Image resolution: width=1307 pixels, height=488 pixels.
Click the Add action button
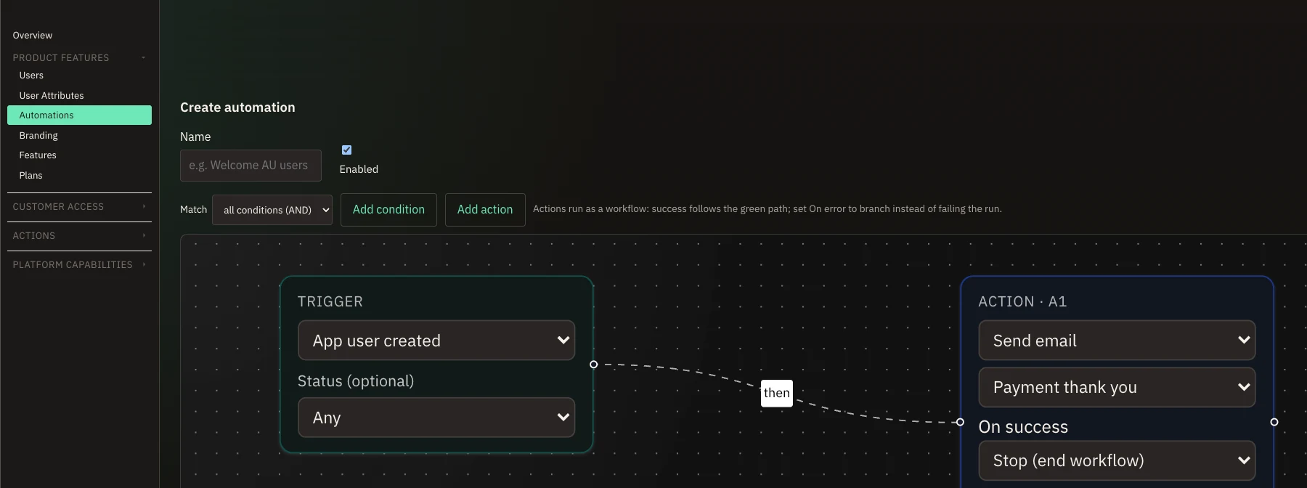click(485, 210)
